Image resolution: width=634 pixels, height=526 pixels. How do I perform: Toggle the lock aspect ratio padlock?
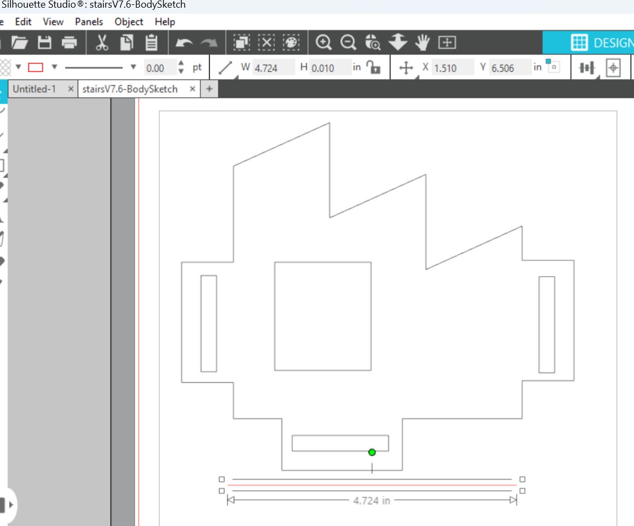coord(373,67)
